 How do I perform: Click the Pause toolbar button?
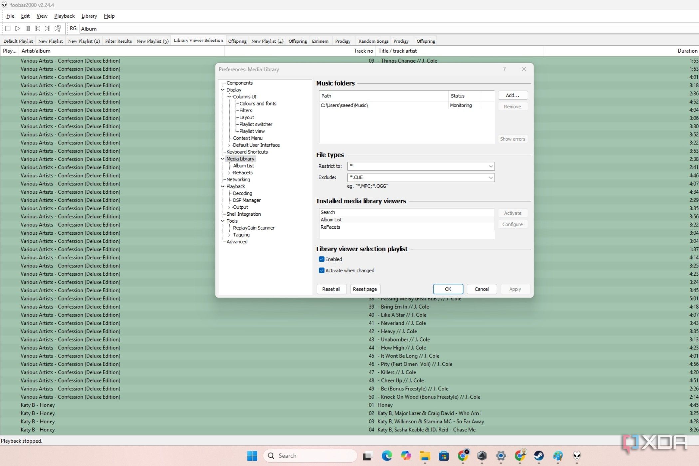[28, 29]
